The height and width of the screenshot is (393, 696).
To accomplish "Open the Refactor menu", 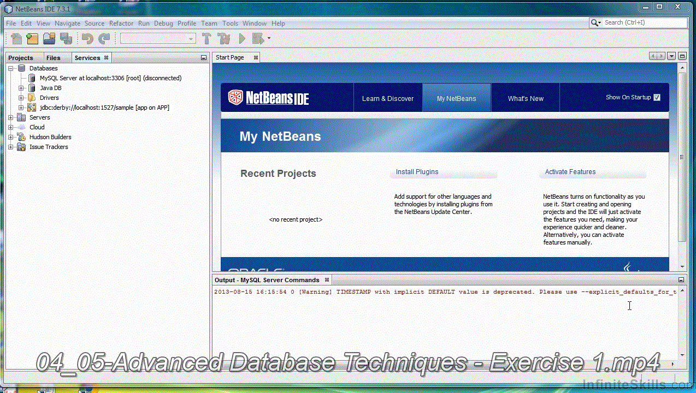I will click(x=121, y=23).
